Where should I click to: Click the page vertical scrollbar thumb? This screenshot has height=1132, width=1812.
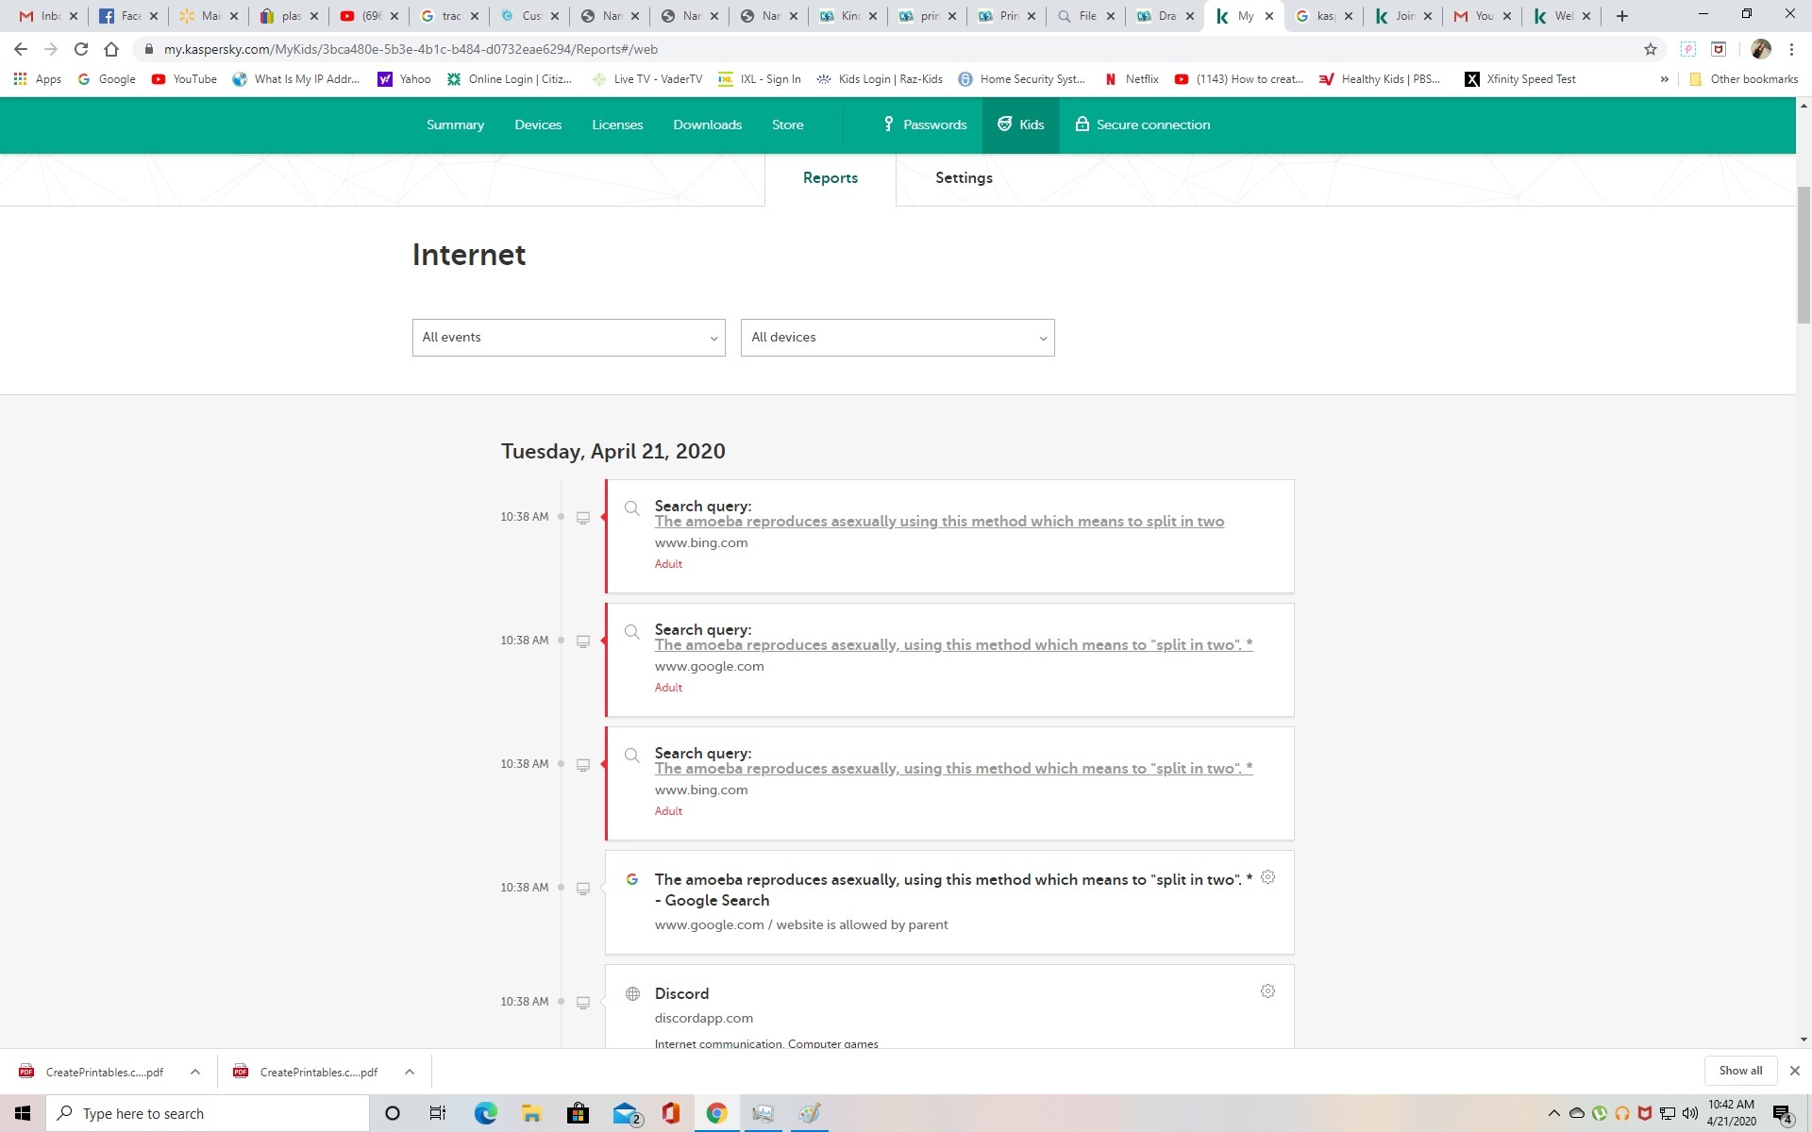[x=1804, y=255]
